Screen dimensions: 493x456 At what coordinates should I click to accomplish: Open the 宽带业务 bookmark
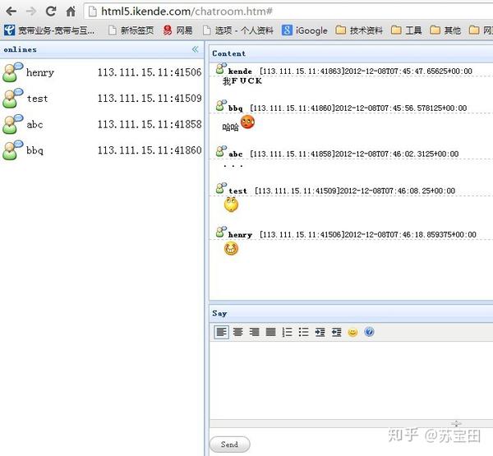click(49, 30)
